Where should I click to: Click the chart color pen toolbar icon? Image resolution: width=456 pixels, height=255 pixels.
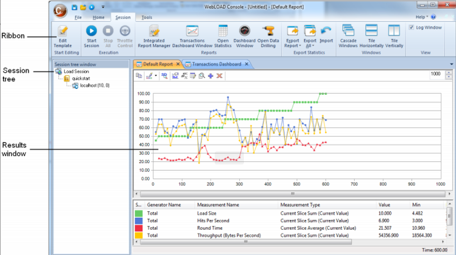[149, 76]
